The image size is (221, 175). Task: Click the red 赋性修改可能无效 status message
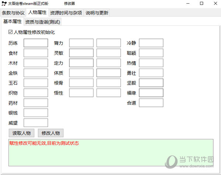[x=44, y=143]
